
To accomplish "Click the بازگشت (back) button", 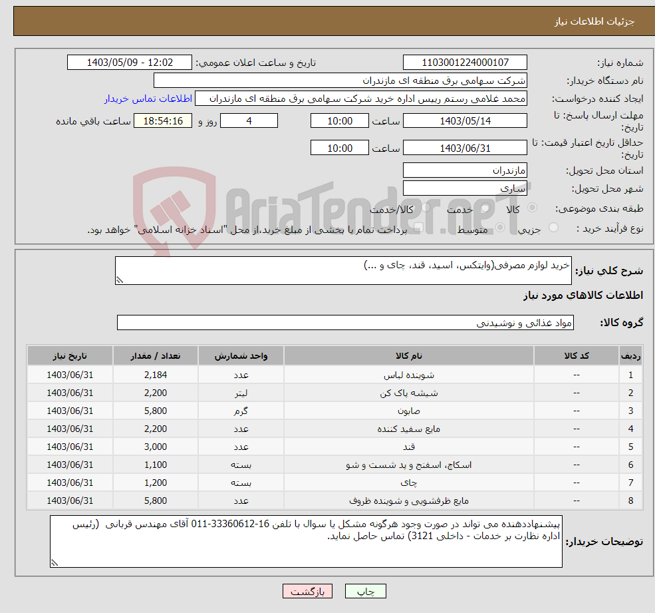I will [x=307, y=591].
